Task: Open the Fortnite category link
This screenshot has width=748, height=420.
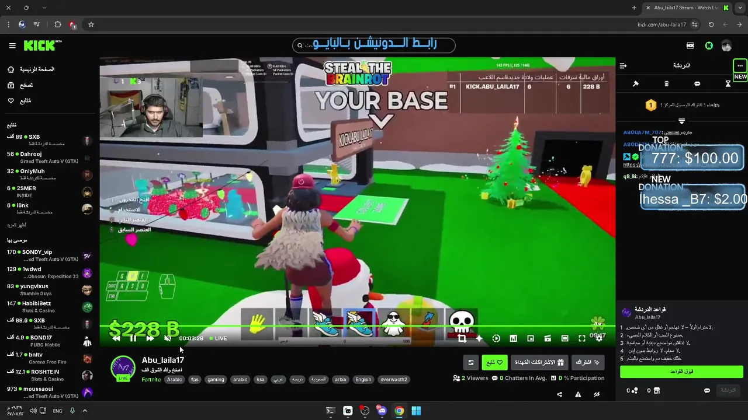Action: pyautogui.click(x=151, y=379)
